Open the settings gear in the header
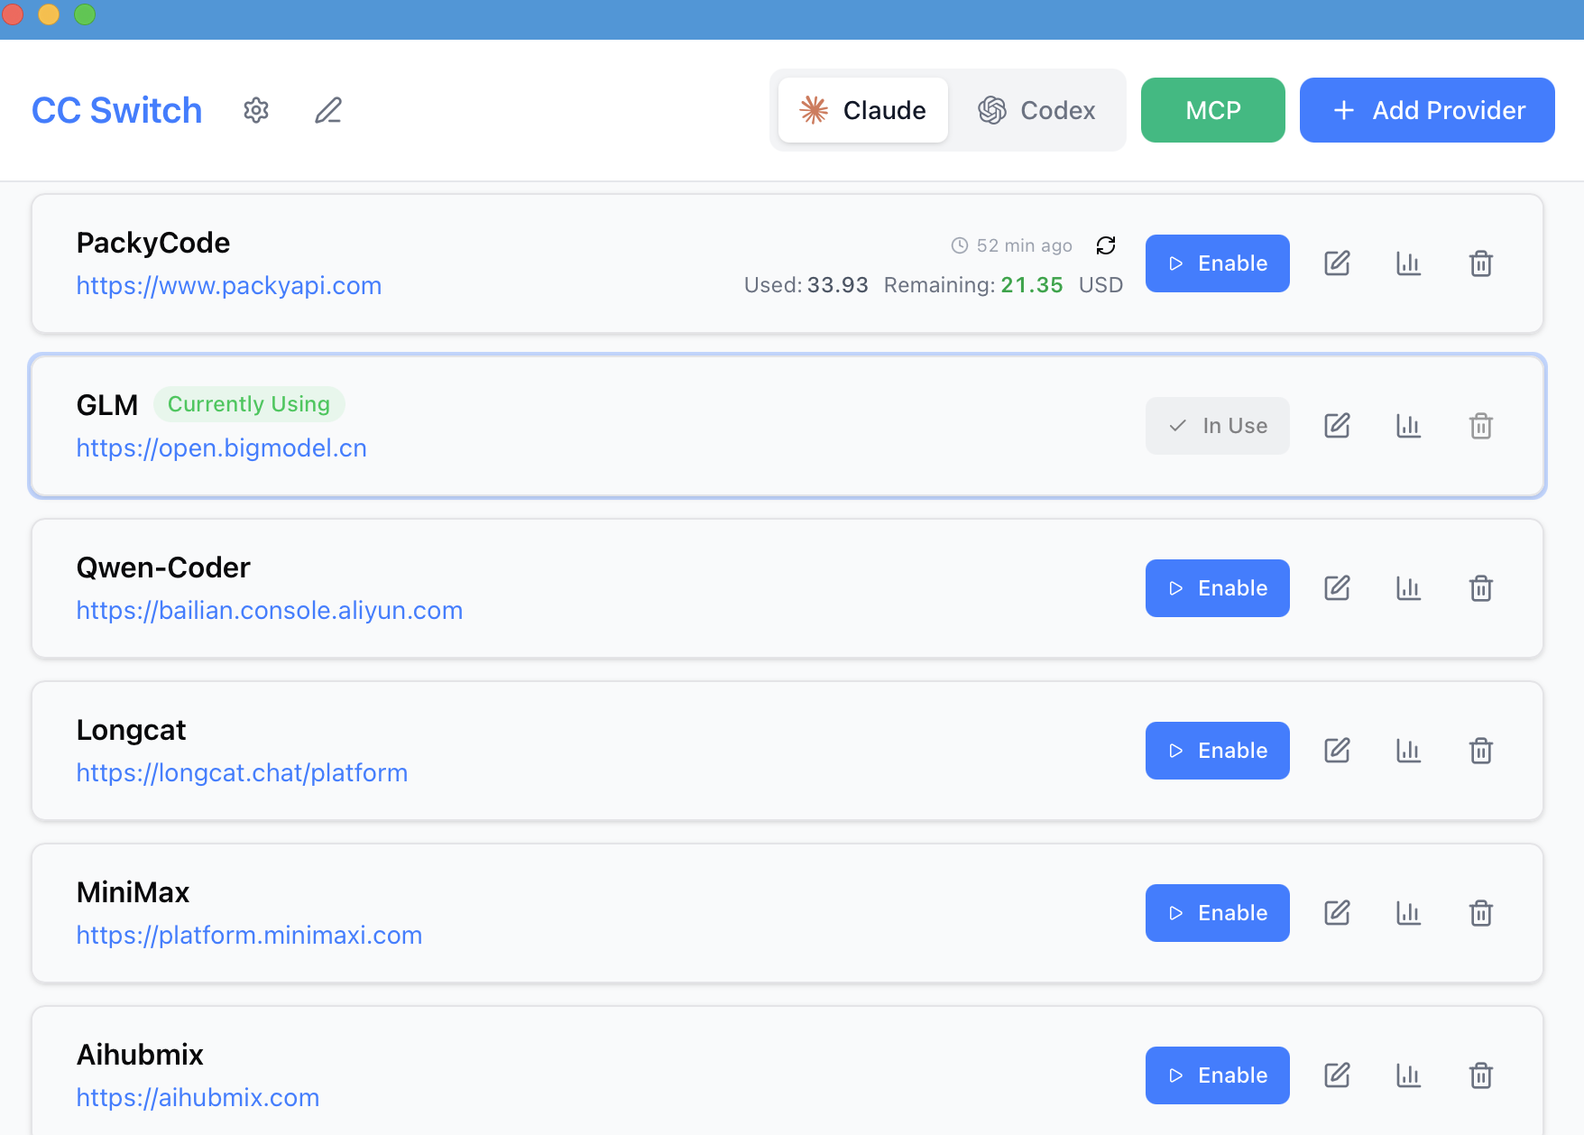 [x=256, y=110]
